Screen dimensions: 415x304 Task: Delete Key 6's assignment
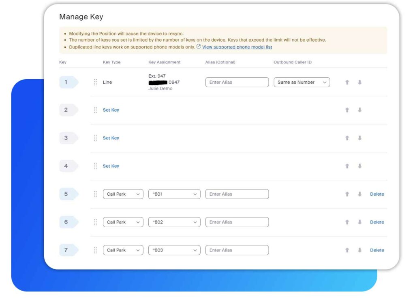377,222
